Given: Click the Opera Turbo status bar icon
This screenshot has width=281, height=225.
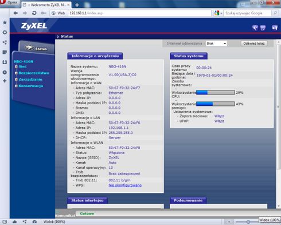Looking at the screenshot, I should (34, 222).
